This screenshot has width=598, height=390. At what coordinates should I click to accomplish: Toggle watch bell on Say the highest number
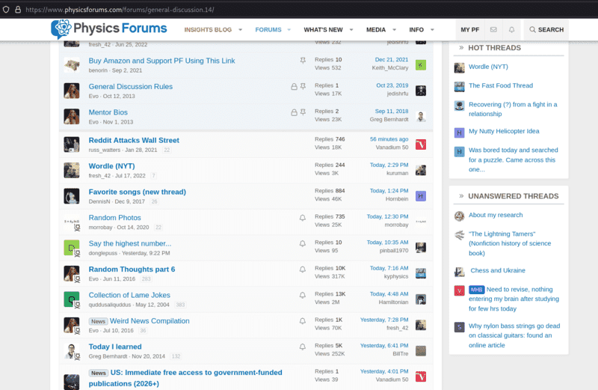[x=303, y=243]
